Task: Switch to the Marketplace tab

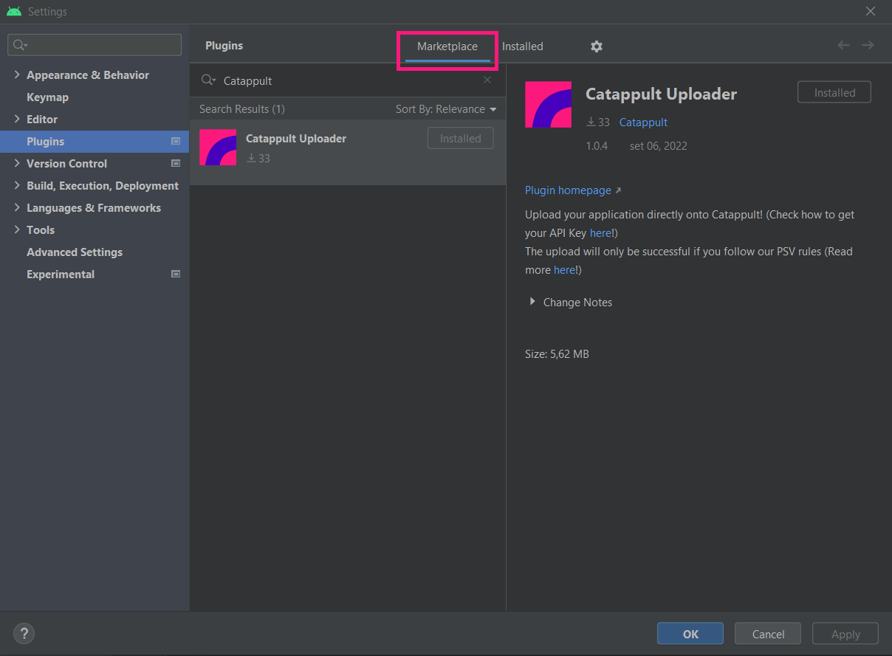Action: click(x=447, y=46)
